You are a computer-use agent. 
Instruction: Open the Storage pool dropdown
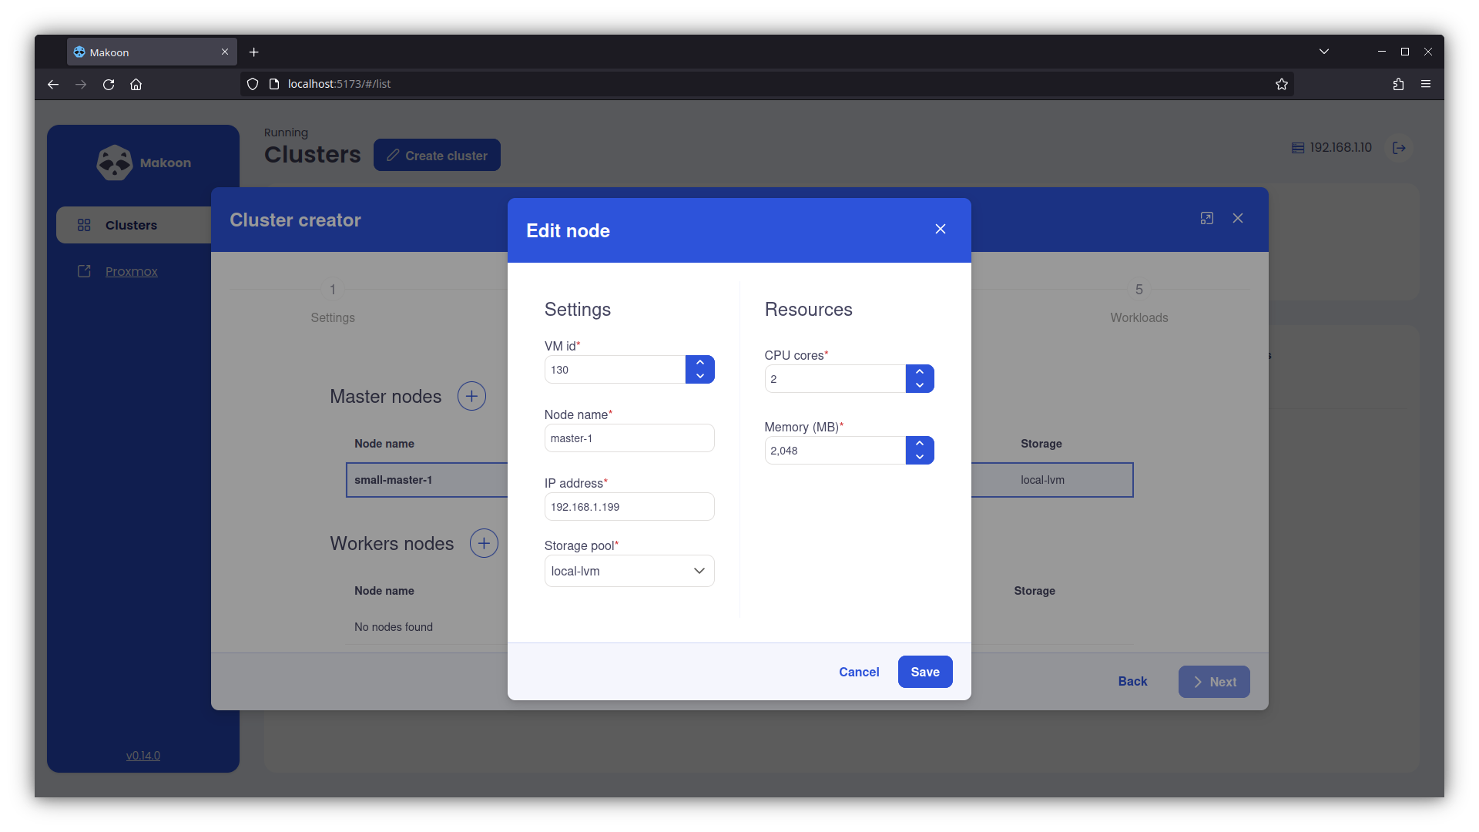tap(629, 571)
